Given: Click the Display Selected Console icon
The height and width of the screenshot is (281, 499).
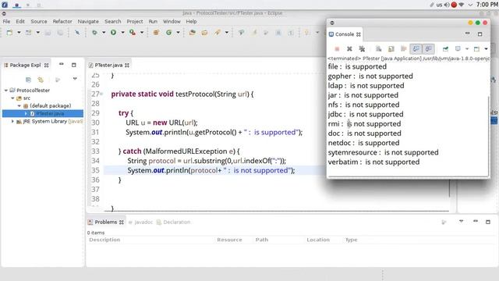Looking at the screenshot, I should [458, 48].
